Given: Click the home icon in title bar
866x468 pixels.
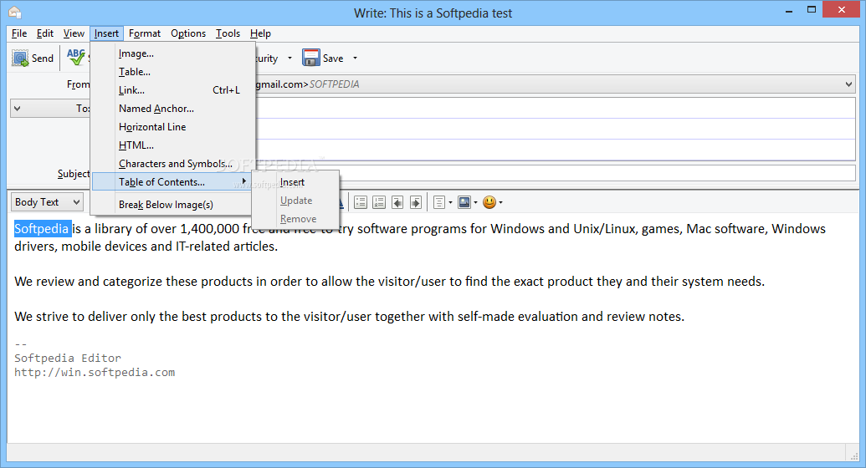Looking at the screenshot, I should (14, 13).
